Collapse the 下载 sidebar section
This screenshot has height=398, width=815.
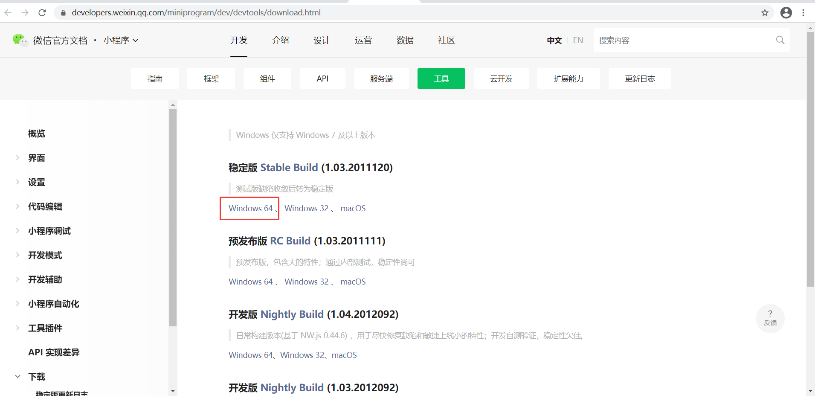click(17, 377)
